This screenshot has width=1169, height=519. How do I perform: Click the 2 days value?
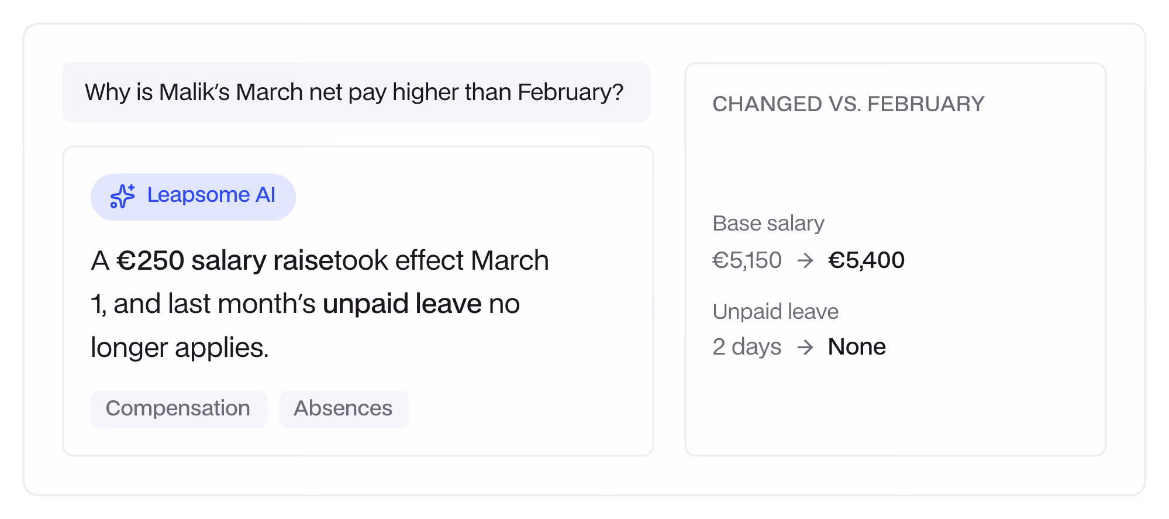(747, 348)
